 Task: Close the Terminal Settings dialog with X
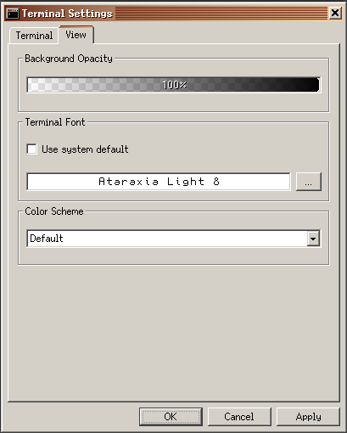335,13
